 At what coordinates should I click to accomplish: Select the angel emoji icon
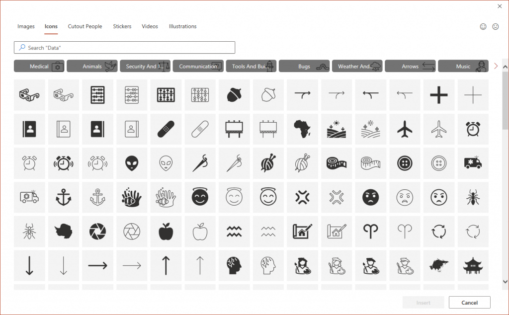tap(200, 197)
